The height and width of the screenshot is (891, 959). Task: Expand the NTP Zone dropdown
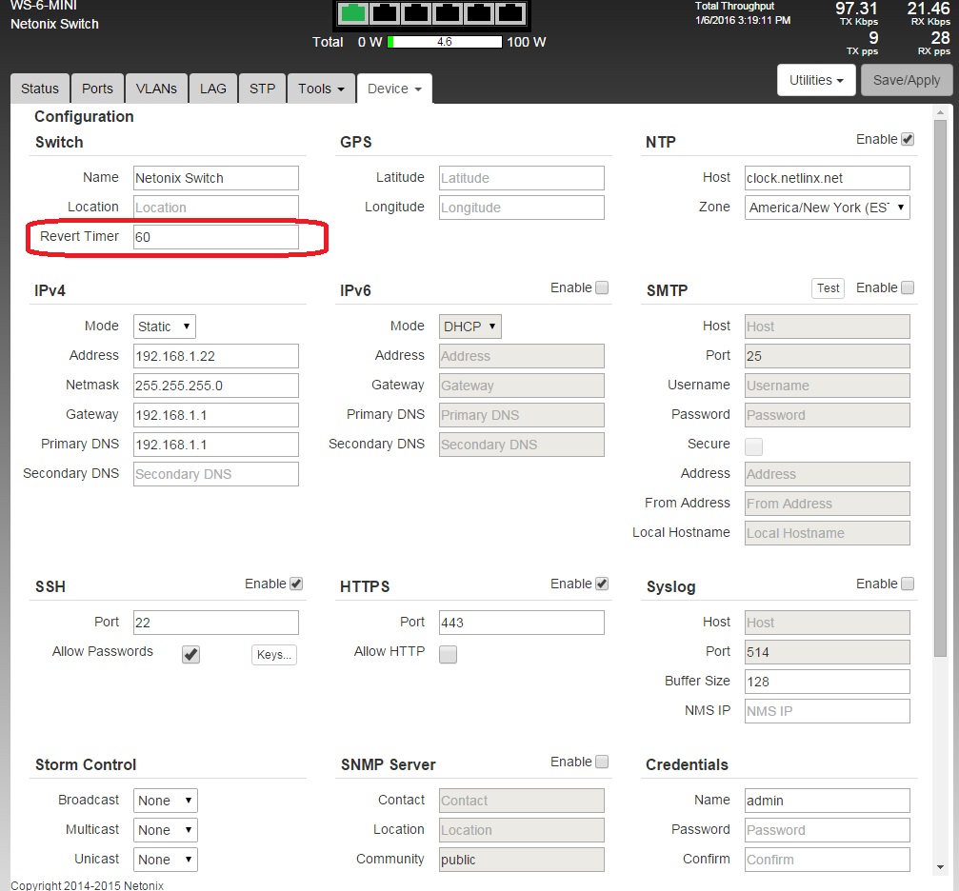[827, 208]
